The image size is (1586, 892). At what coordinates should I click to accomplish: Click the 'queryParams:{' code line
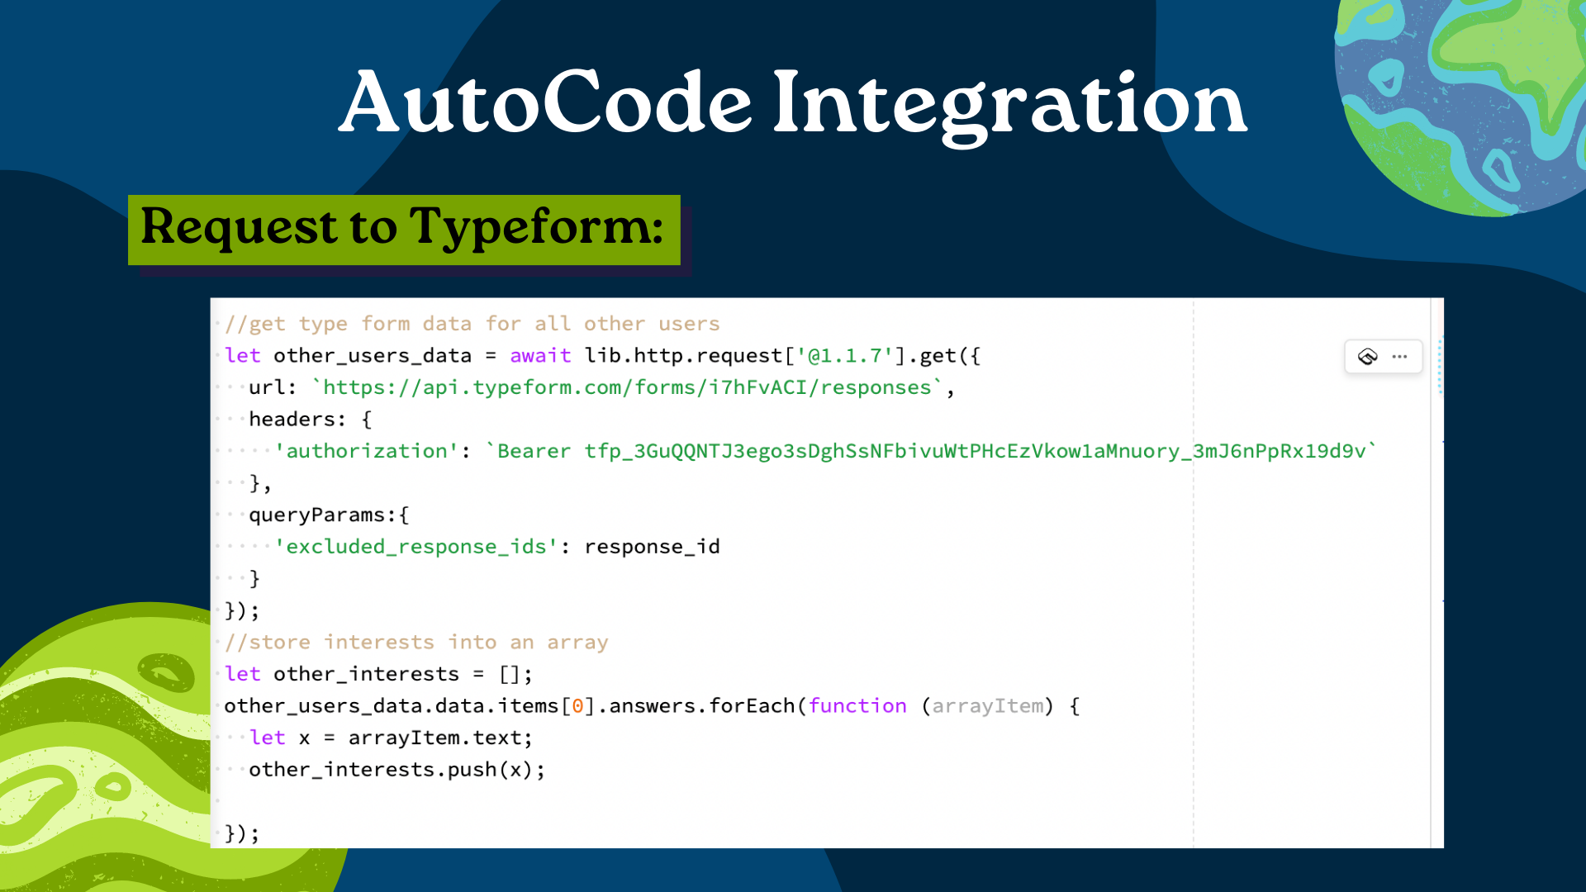[x=329, y=515]
